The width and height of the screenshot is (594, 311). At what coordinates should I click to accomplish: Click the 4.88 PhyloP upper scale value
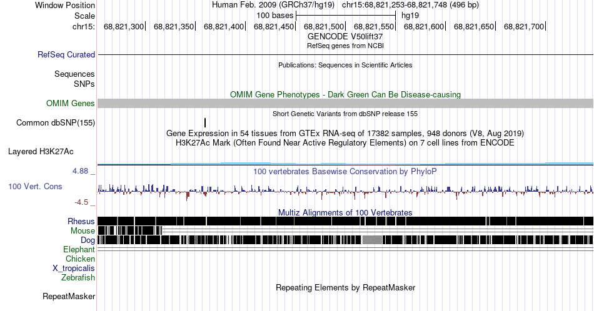[80, 171]
